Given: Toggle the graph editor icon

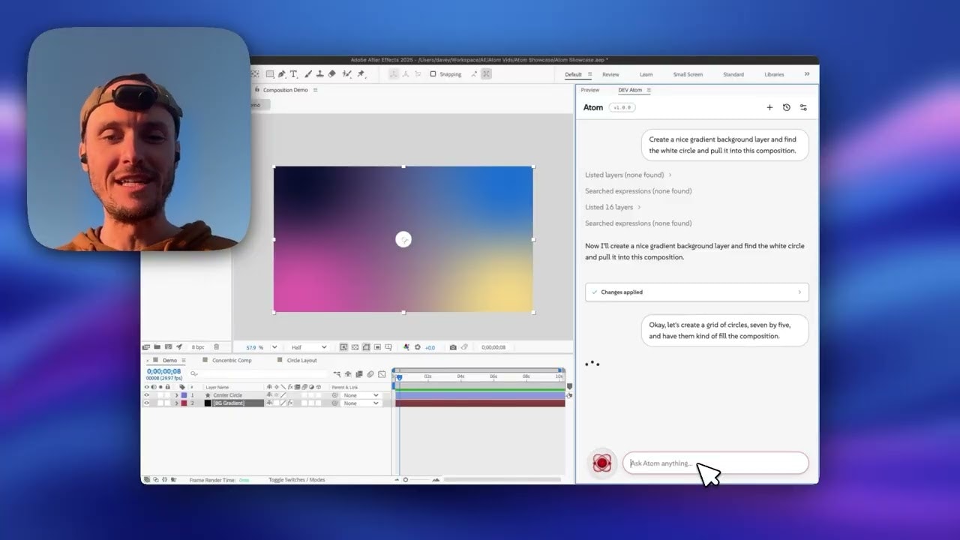Looking at the screenshot, I should (382, 373).
